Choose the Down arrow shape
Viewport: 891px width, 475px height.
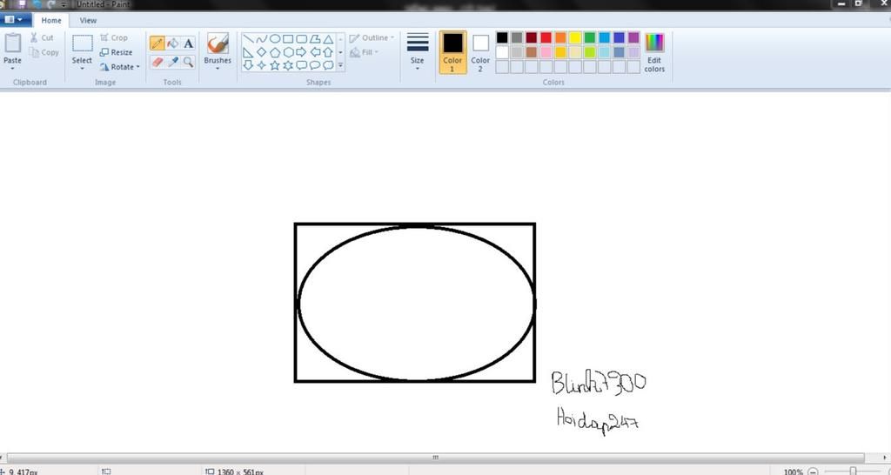click(248, 65)
